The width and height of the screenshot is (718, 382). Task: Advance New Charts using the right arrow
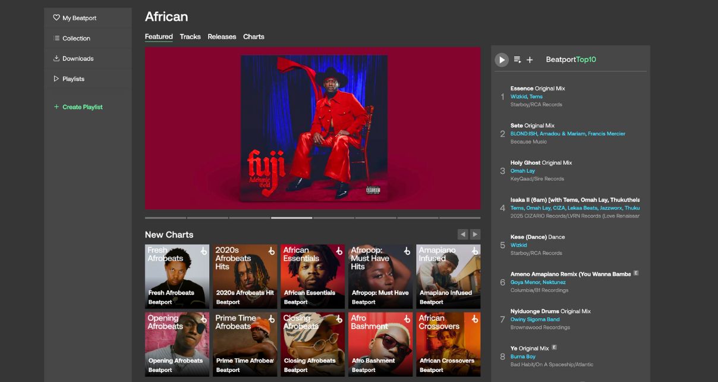coord(474,234)
